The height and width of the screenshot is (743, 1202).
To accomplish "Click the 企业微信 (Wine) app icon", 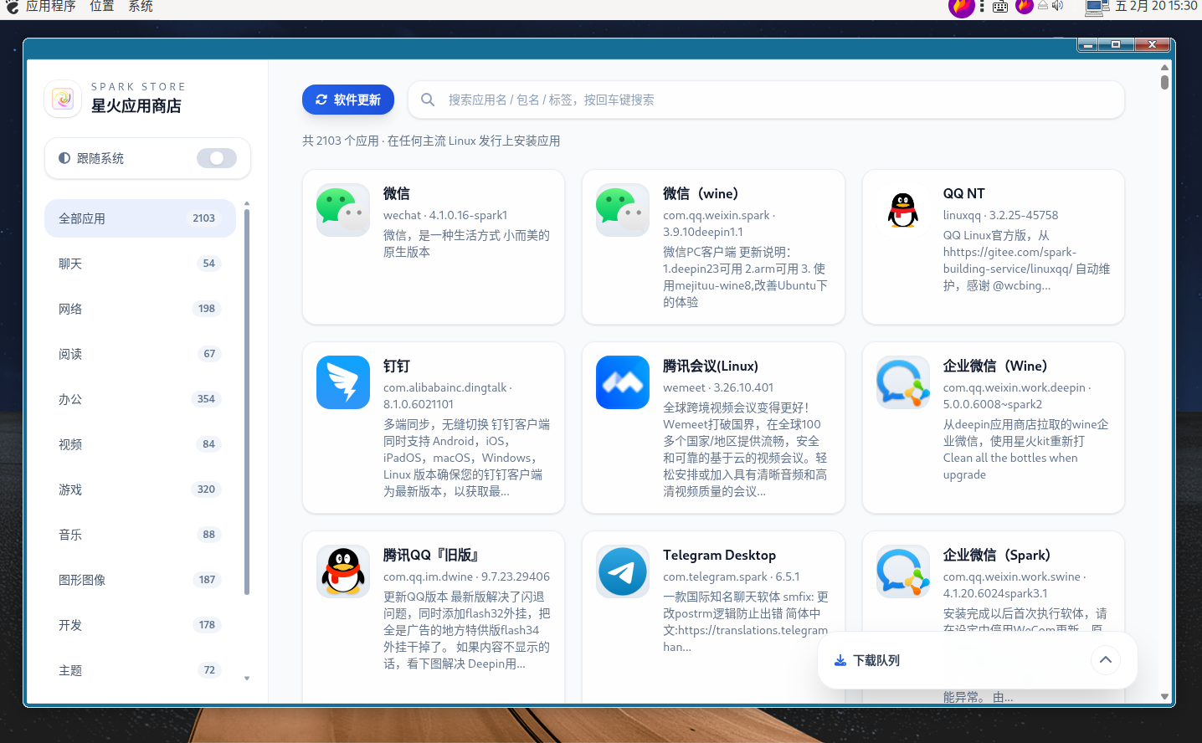I will coord(903,382).
